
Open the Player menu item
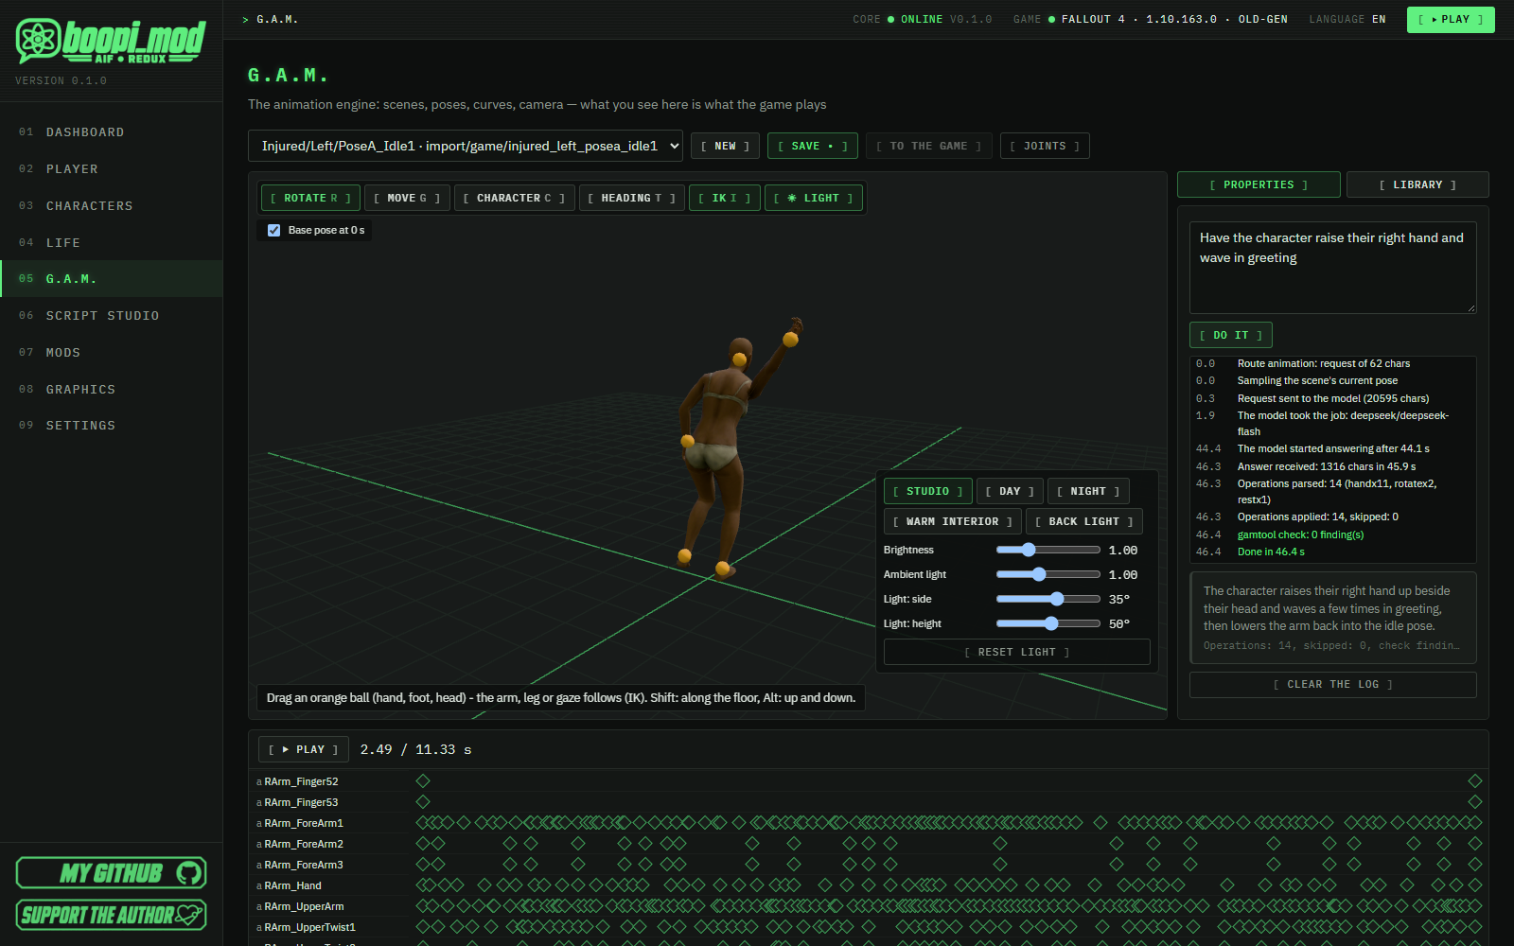(112, 169)
